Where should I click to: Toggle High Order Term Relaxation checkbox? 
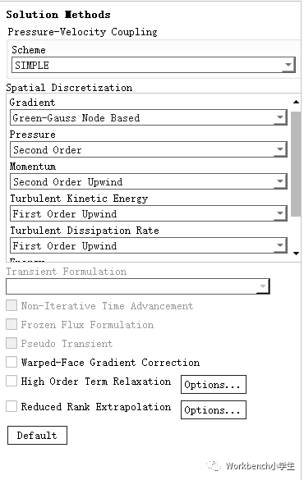[12, 381]
